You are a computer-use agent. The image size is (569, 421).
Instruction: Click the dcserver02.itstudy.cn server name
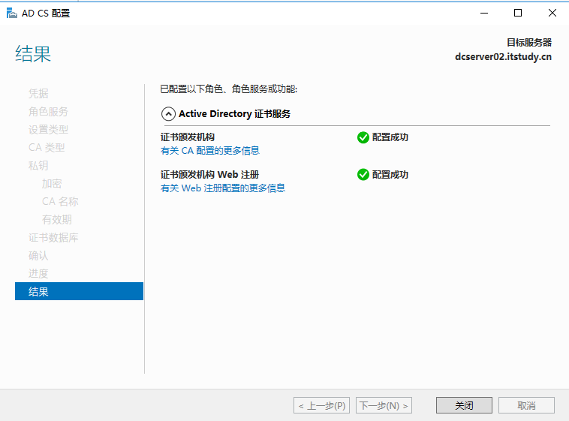[x=504, y=57]
